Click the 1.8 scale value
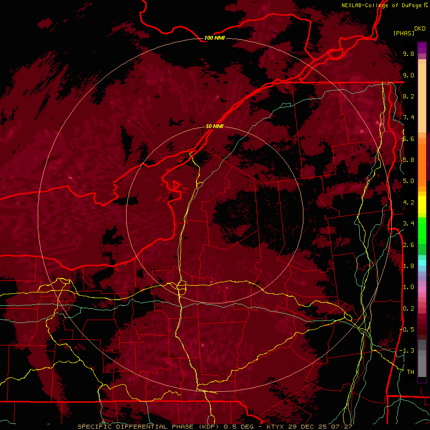This screenshot has height=430, width=430. click(408, 266)
